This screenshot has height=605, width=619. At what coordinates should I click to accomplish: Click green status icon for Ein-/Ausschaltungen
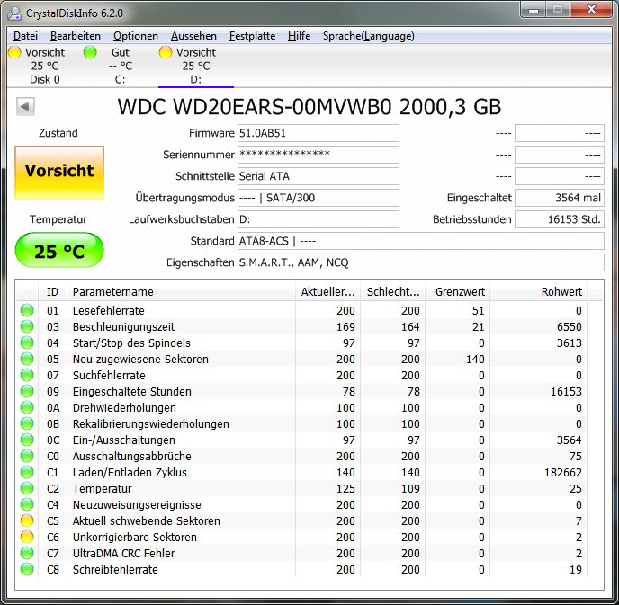27,440
